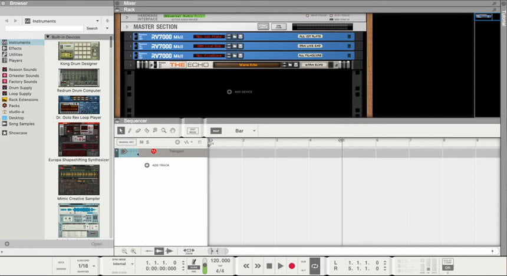Click the Europa Shapeshifting Synthesizer thumbnail
Screen dimensions: 507x276
[x=78, y=139]
